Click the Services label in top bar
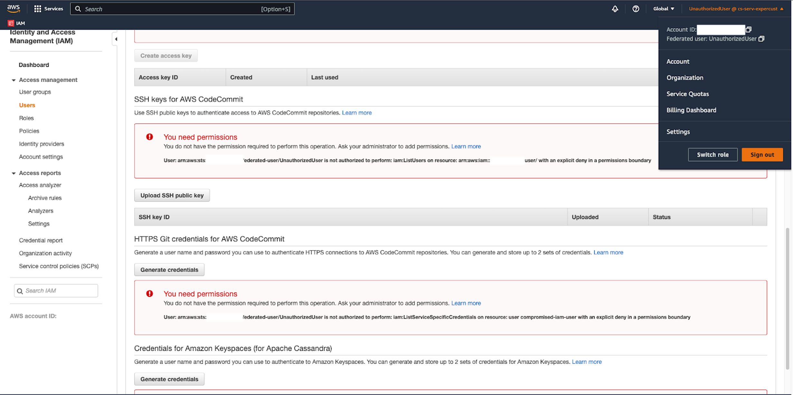This screenshot has width=793, height=395. coord(53,9)
